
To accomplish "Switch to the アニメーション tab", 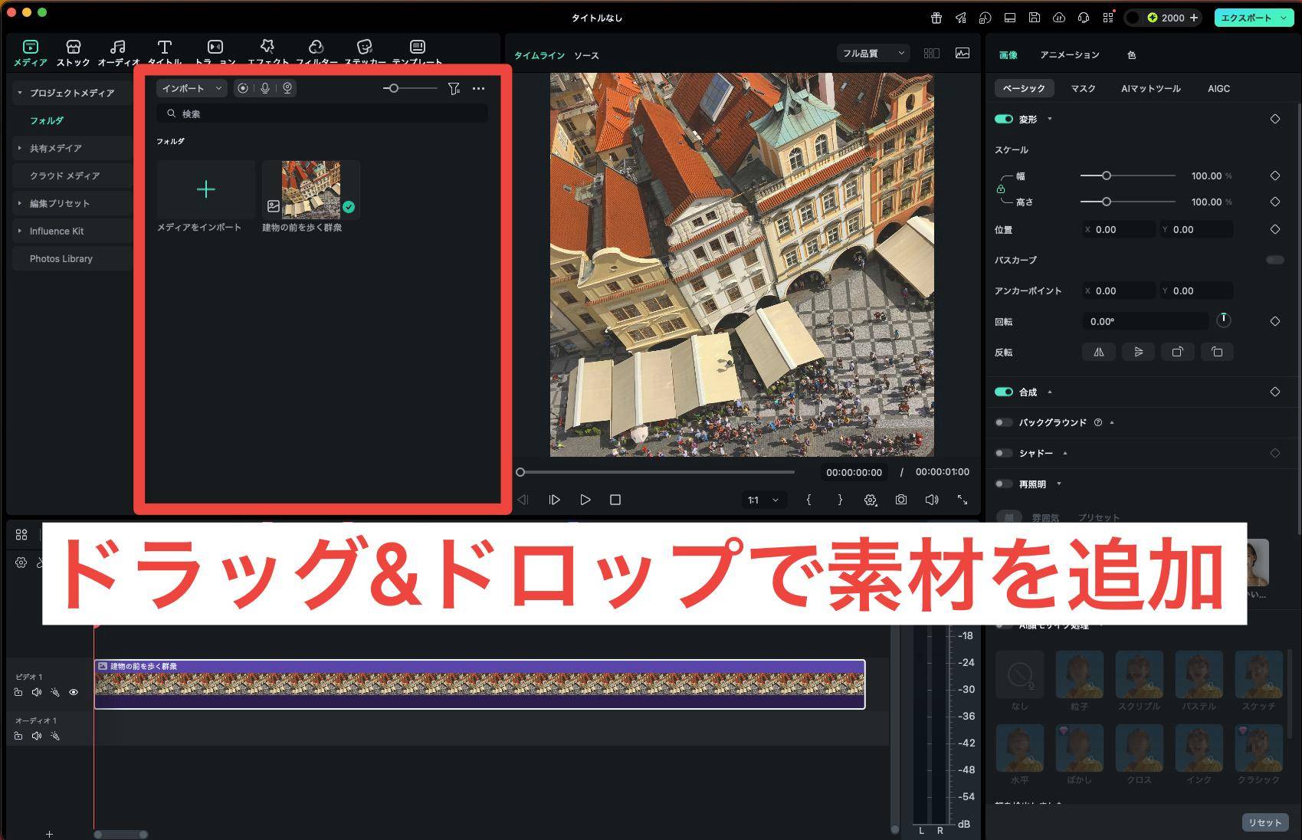I will tap(1070, 54).
